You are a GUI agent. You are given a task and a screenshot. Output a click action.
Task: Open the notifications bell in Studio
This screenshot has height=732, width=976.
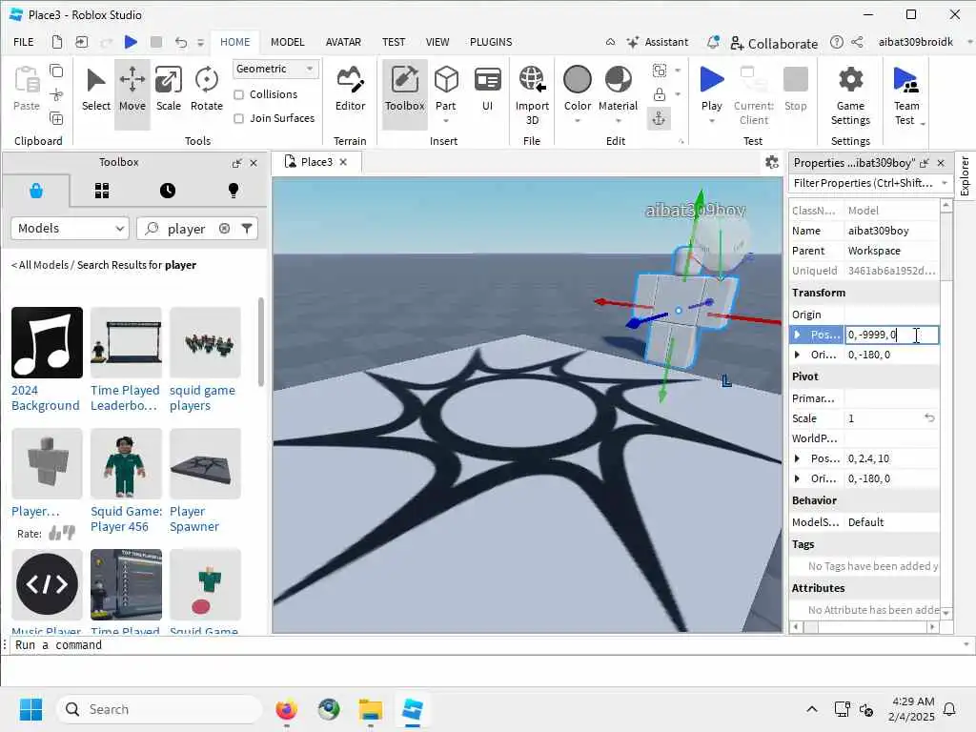713,42
